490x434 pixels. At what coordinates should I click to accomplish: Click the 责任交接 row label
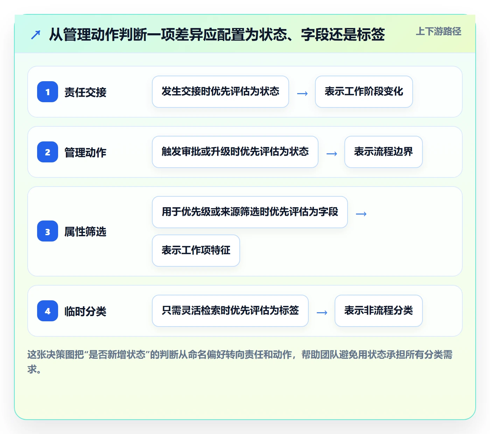pos(85,92)
